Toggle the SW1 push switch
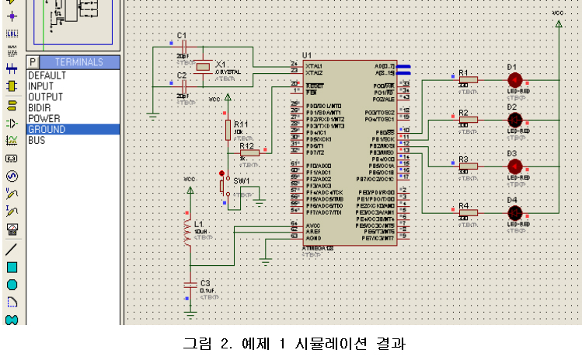This screenshot has width=582, height=357. [222, 184]
